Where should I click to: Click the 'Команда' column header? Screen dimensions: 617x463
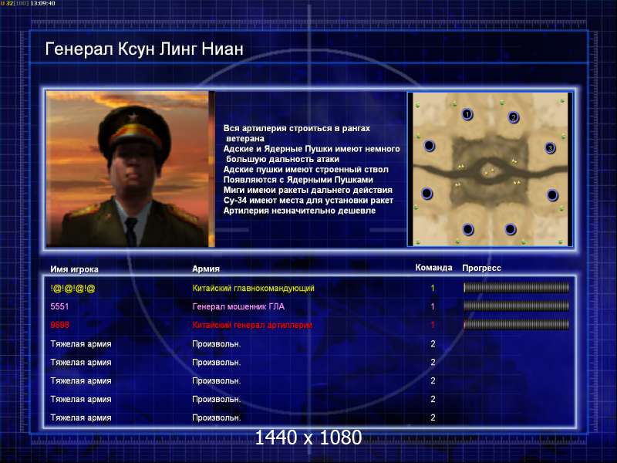click(x=433, y=268)
